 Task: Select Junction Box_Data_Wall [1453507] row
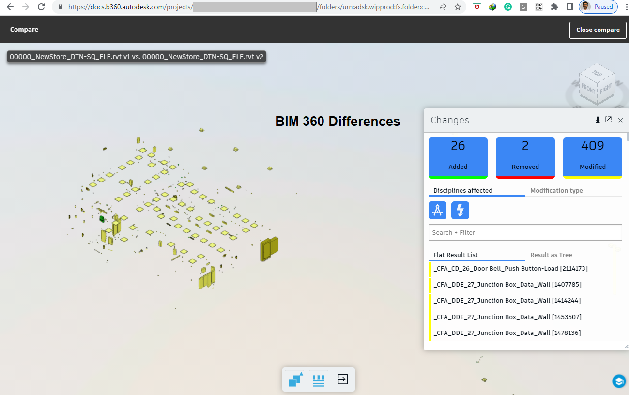click(525, 317)
